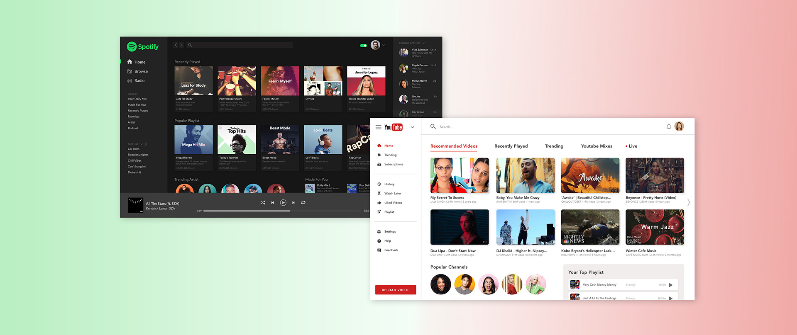Screen dimensions: 797x335
Task: Switch to Youtube Mixes tab
Action: (597, 146)
